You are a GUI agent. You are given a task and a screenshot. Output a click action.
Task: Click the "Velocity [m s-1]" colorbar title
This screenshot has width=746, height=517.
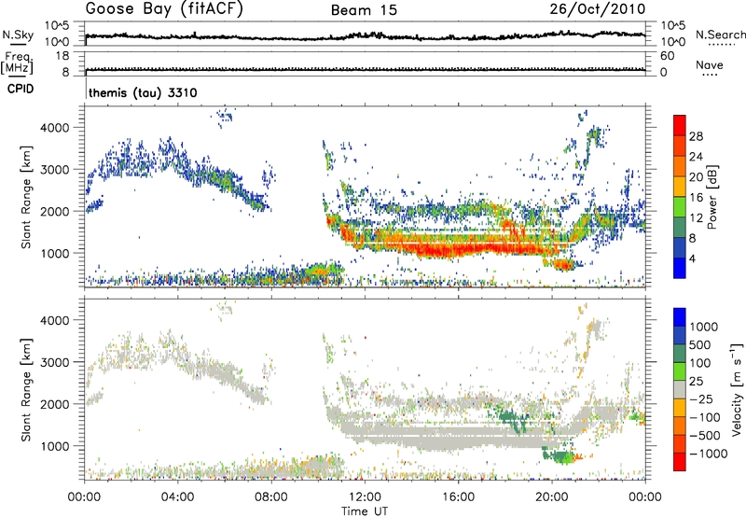(736, 389)
